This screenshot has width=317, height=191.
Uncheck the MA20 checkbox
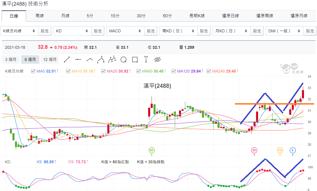pyautogui.click(x=103, y=71)
